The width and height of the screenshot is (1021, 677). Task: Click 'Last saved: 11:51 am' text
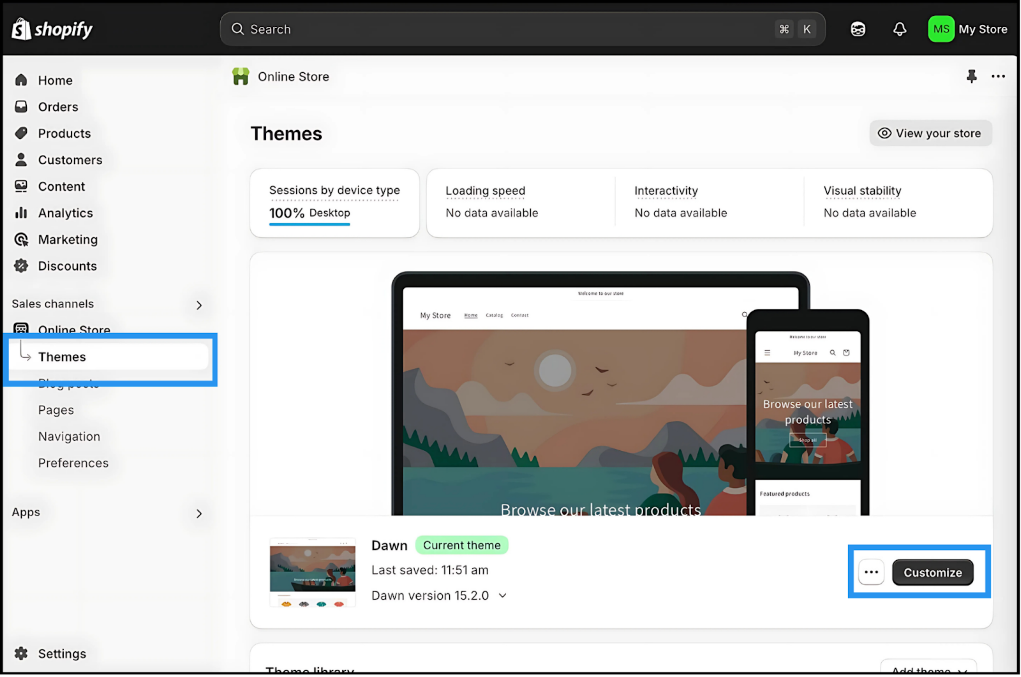click(x=430, y=570)
